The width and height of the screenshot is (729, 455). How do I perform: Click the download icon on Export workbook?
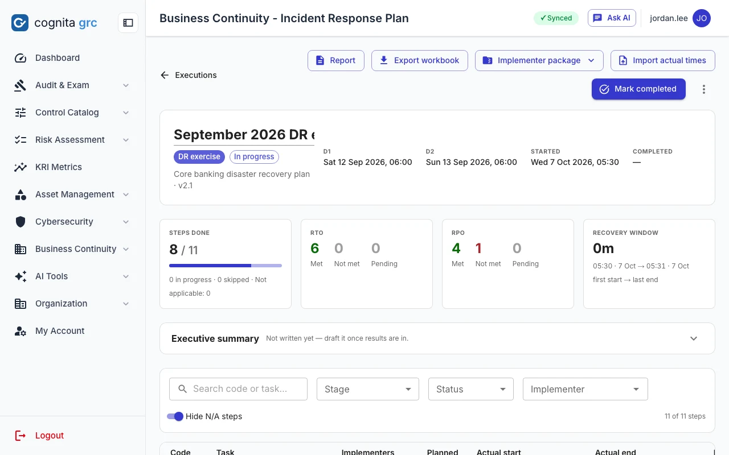[x=384, y=60]
